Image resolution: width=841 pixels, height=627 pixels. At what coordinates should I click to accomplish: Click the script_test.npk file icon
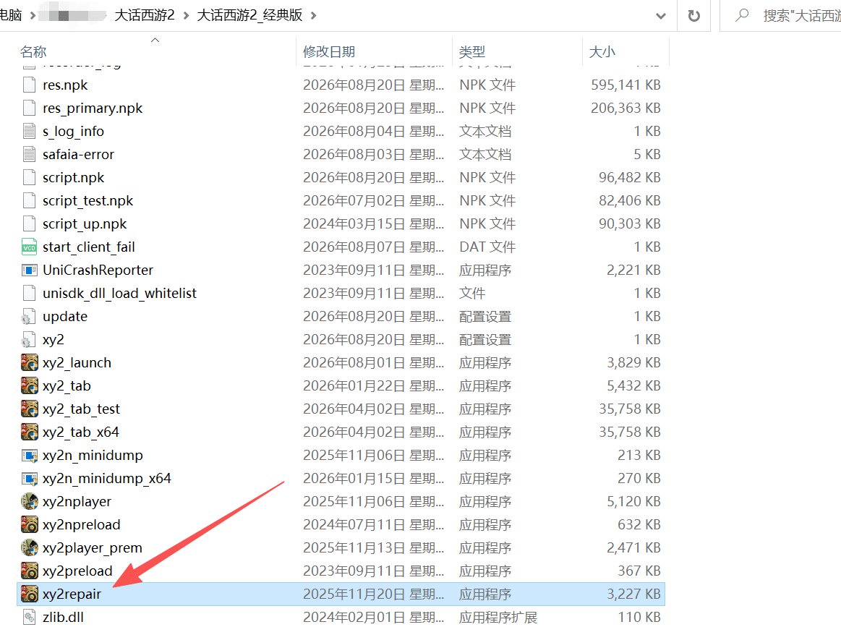pyautogui.click(x=30, y=200)
